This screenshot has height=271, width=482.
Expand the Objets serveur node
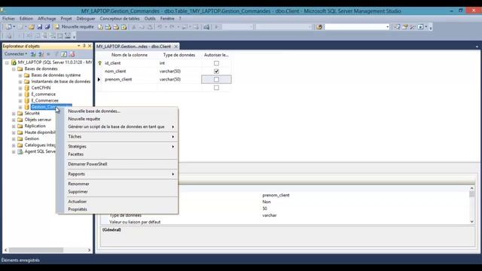click(x=14, y=120)
